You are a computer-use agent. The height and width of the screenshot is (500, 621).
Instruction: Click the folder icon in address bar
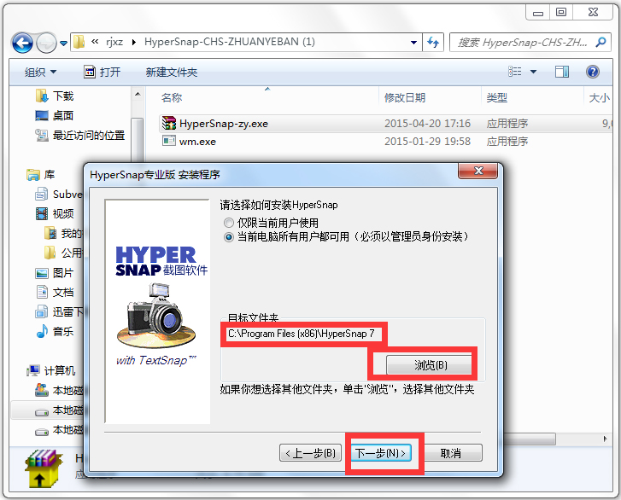coord(79,42)
